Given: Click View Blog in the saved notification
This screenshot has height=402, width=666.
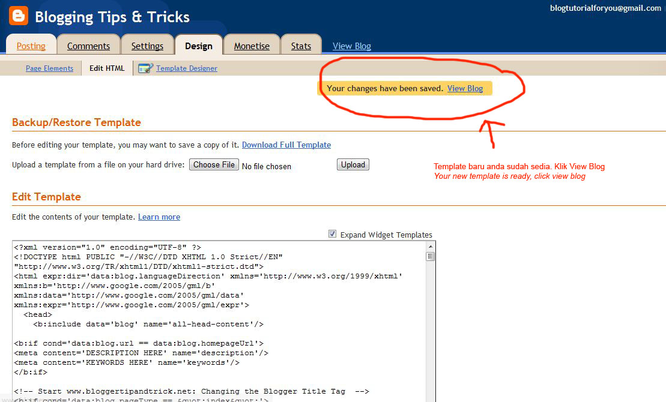Looking at the screenshot, I should point(465,88).
